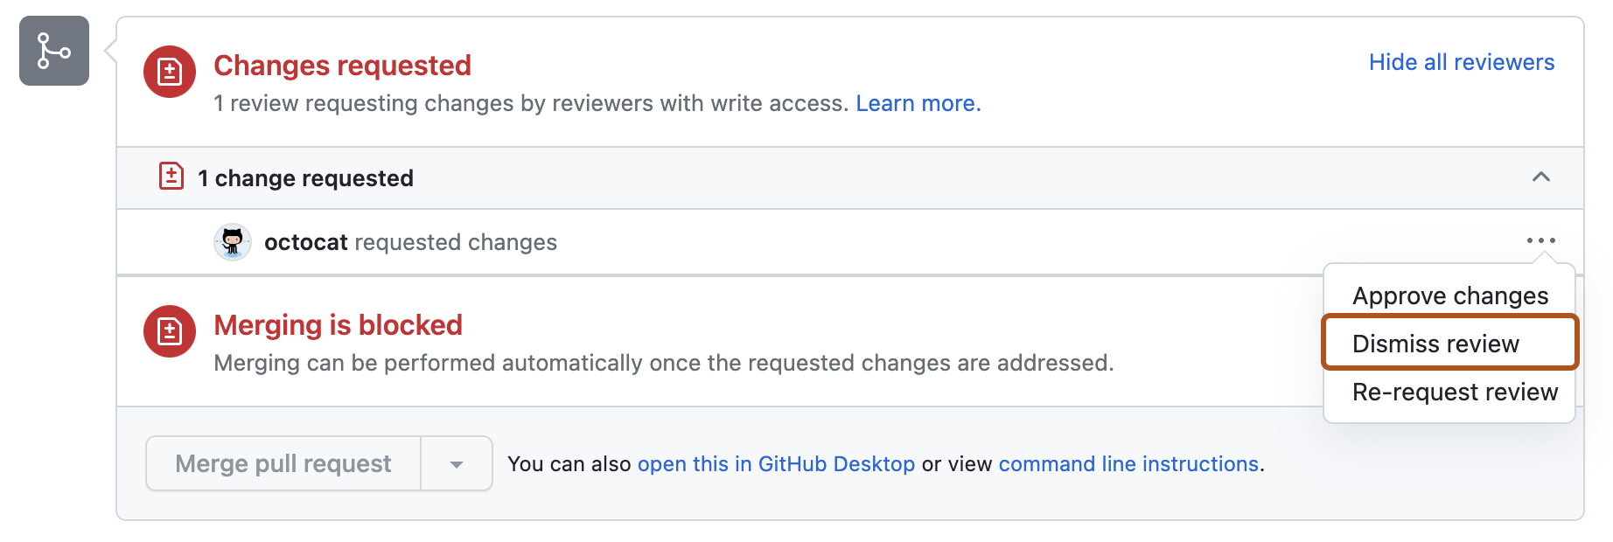This screenshot has height=542, width=1613.
Task: Click the Merge pull request button
Action: (x=283, y=463)
